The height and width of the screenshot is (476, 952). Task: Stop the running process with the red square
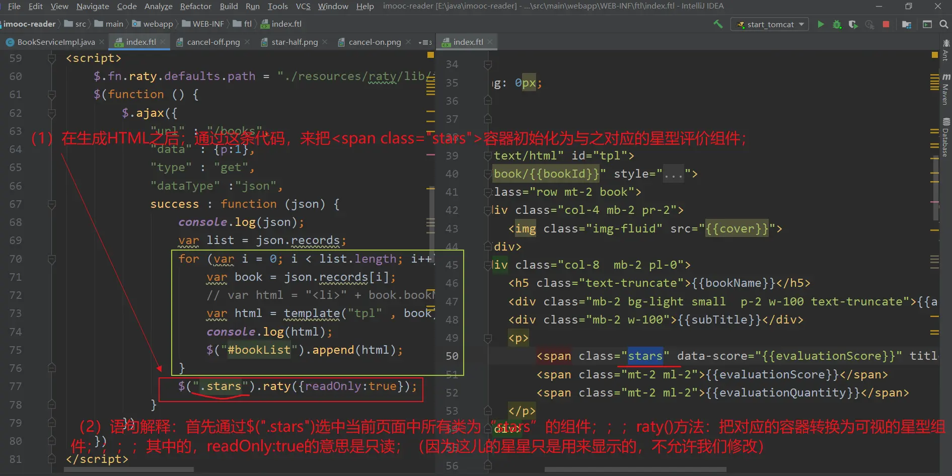(886, 24)
